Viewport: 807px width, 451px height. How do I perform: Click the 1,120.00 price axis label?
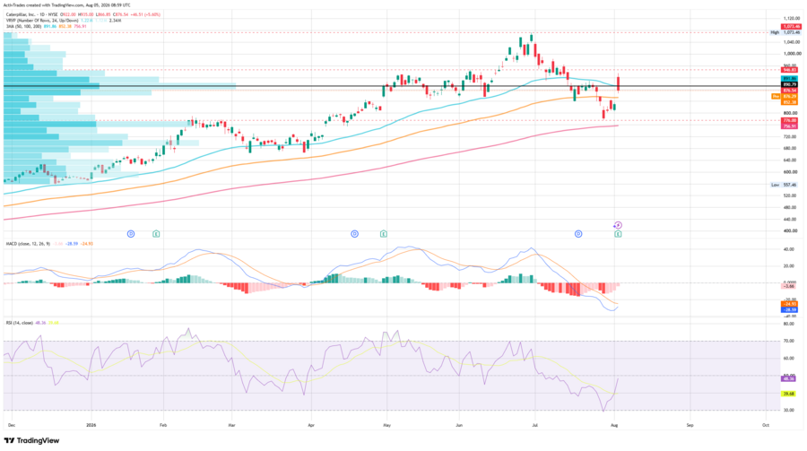click(x=792, y=18)
